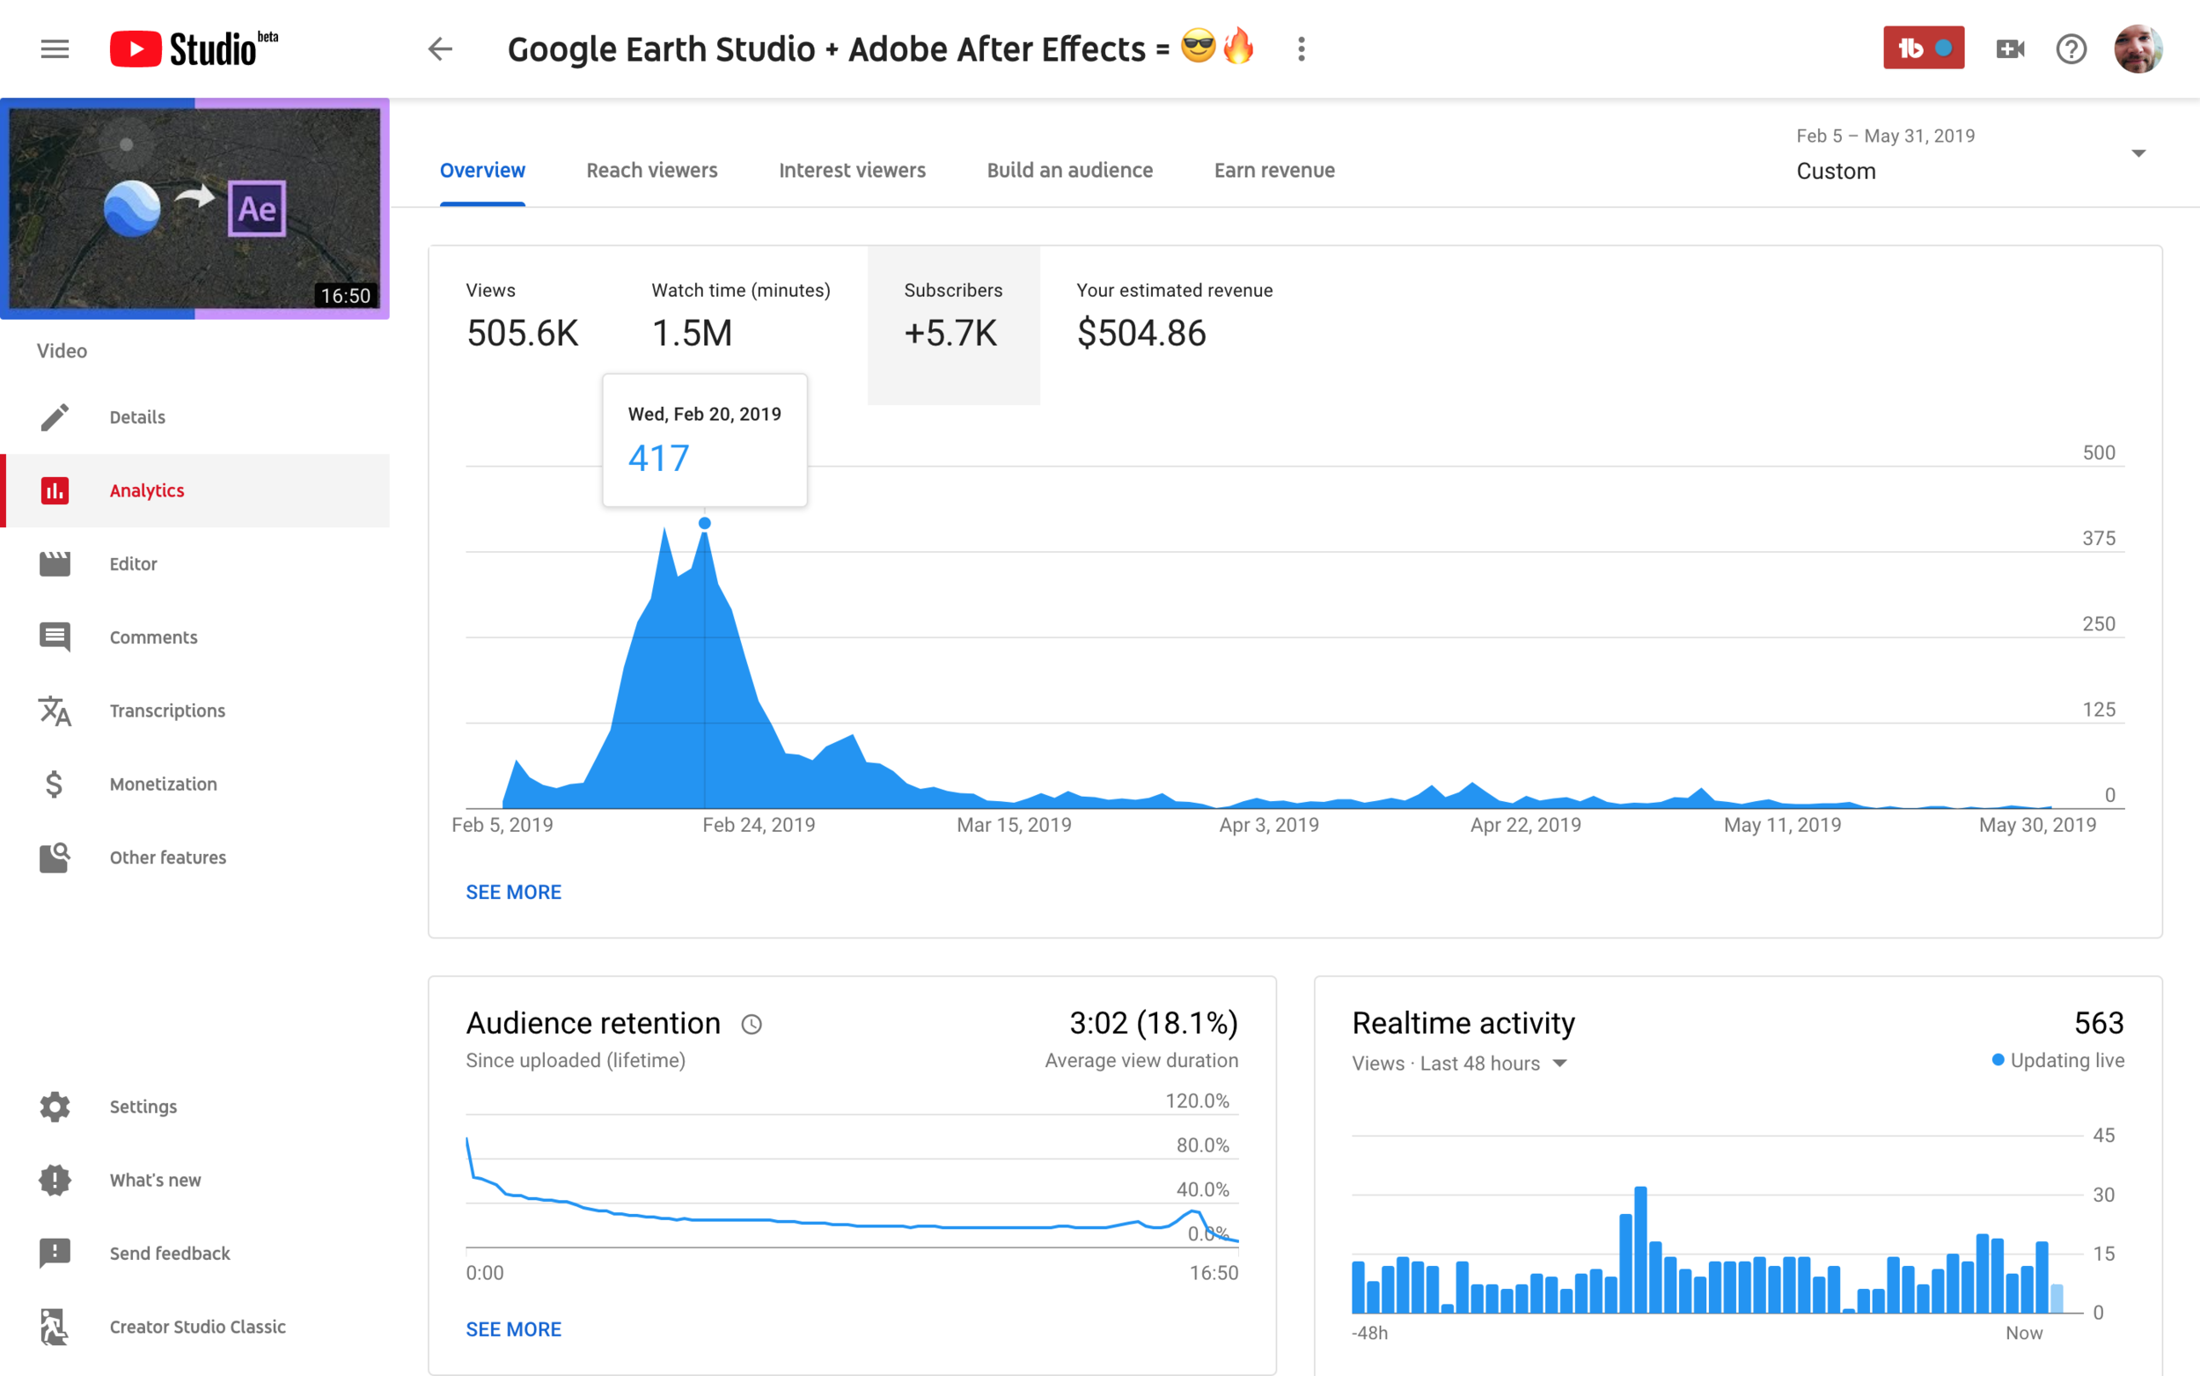2200x1376 pixels.
Task: Click the video title text
Action: pos(880,49)
